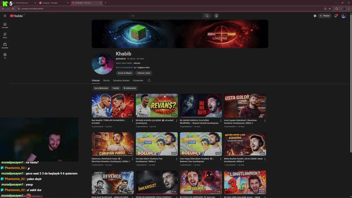Close the Instagram Mesajlar tab
This screenshot has height=198, width=352.
pos(68,3)
